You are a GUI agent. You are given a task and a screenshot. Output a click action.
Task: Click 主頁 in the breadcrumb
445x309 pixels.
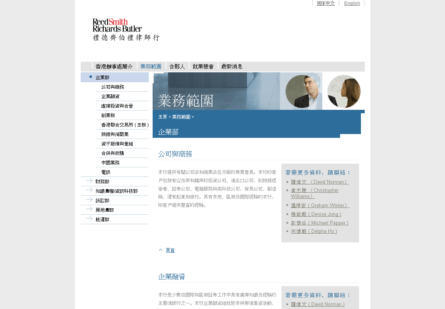pos(162,117)
